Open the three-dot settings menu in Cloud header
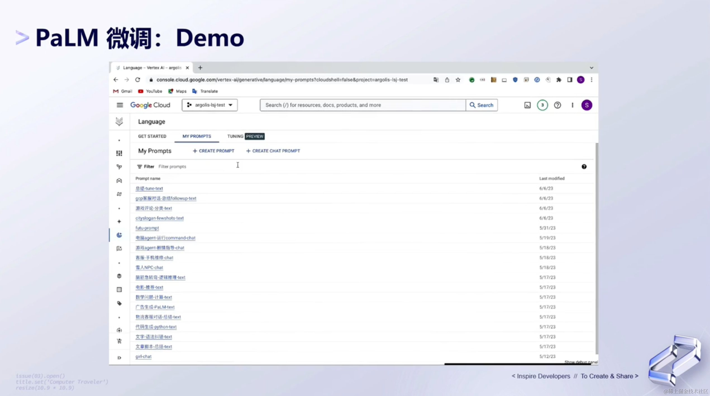The height and width of the screenshot is (396, 710). [572, 105]
